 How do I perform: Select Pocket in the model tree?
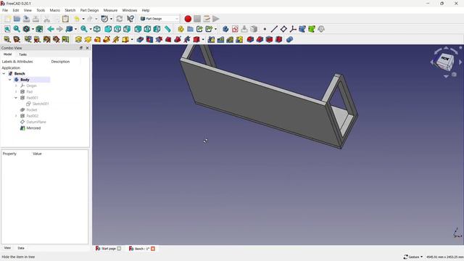point(32,109)
